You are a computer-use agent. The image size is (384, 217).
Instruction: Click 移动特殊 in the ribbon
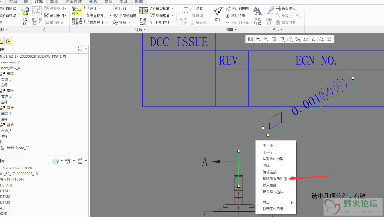(236, 16)
